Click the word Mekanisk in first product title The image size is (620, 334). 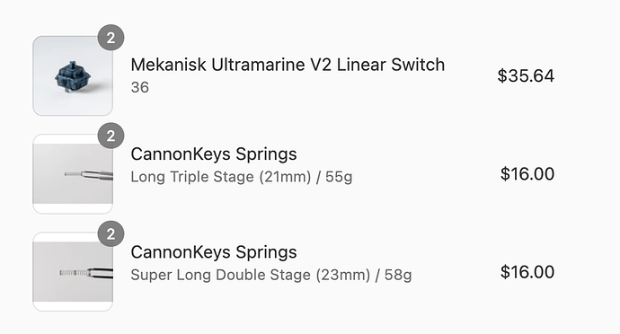coord(168,65)
